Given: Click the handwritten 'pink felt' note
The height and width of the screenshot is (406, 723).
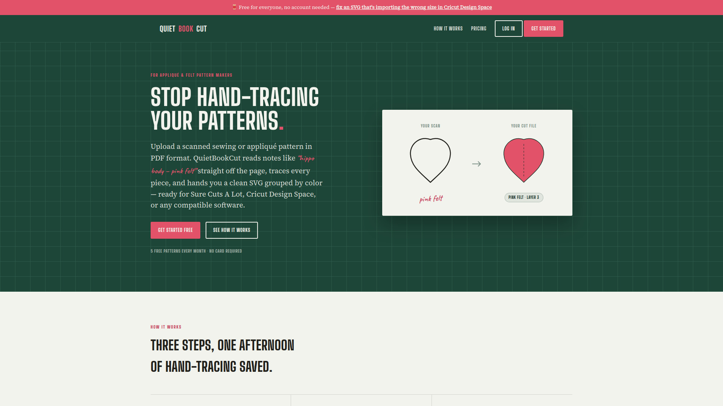Looking at the screenshot, I should pyautogui.click(x=431, y=198).
